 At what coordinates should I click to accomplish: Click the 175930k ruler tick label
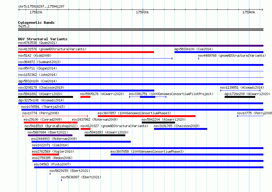pos(142,12)
